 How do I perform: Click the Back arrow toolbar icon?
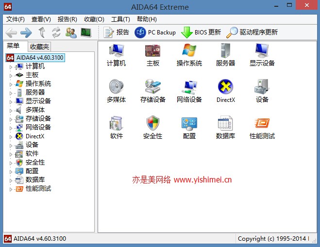[11, 33]
